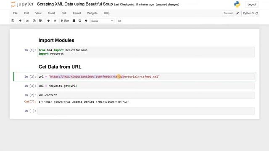
Task: Click the (unsaved changes) status text
Action: [x=167, y=5]
